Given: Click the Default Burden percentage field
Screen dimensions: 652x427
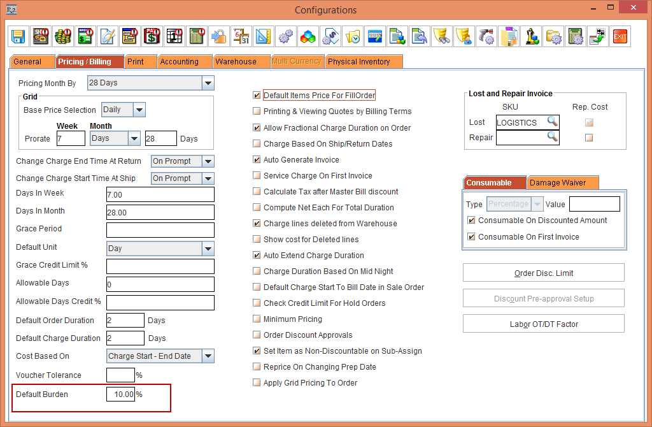Looking at the screenshot, I should (x=120, y=394).
